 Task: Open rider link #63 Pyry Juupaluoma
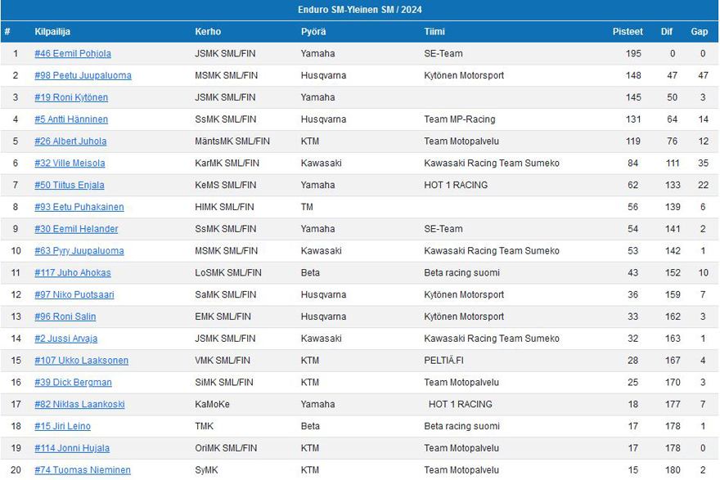coord(79,251)
